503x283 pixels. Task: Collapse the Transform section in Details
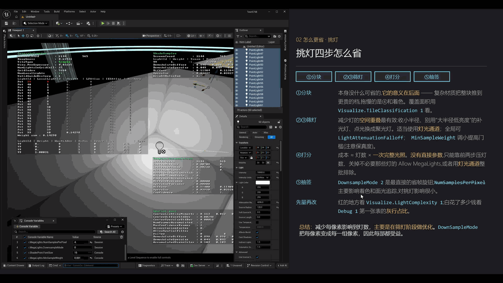pyautogui.click(x=237, y=143)
